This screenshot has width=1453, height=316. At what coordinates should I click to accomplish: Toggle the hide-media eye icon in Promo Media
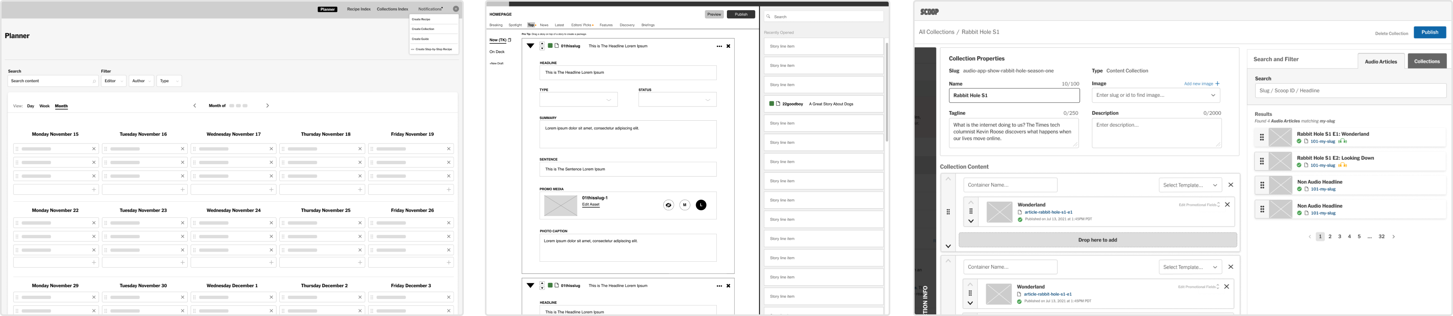click(x=669, y=205)
